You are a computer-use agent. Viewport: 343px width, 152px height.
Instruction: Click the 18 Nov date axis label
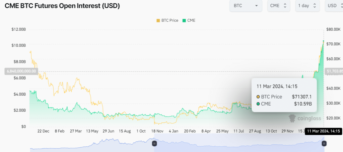click(x=157, y=131)
